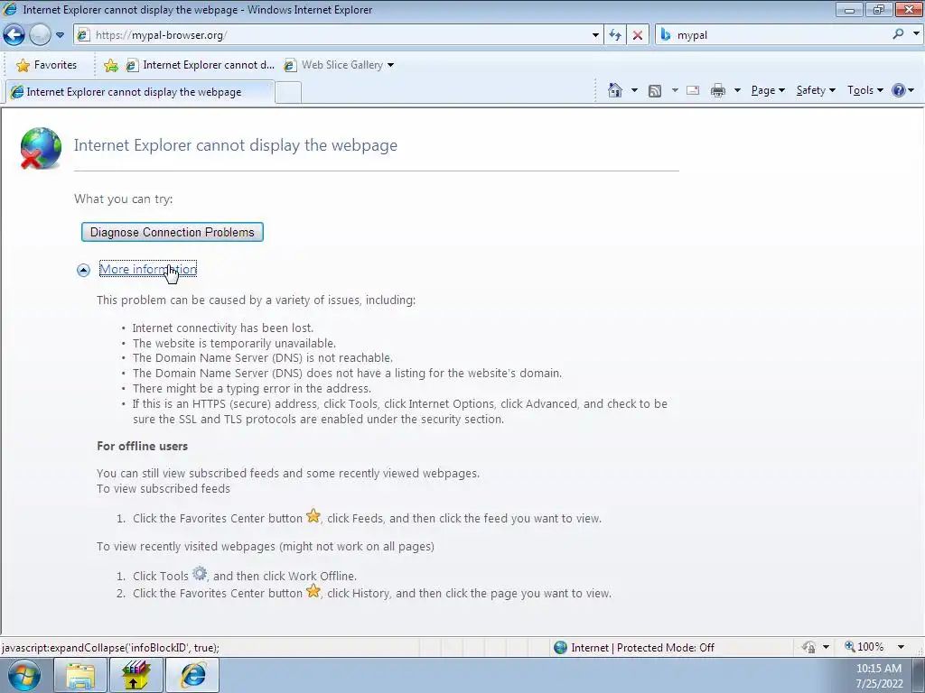Expand the zoom level dropdown arrow
Viewport: 925px width, 693px height.
click(901, 647)
